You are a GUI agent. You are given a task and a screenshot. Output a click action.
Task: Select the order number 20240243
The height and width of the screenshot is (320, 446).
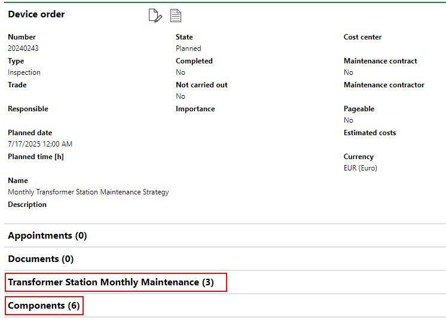(23, 48)
